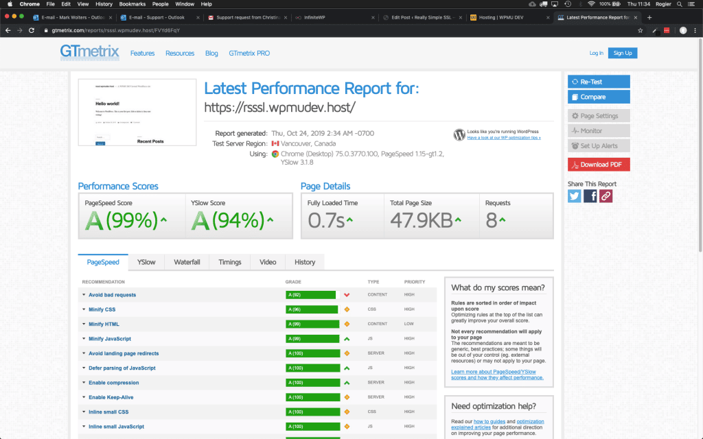The height and width of the screenshot is (439, 703).
Task: Click the Minify CSS grade bar
Action: (312, 309)
